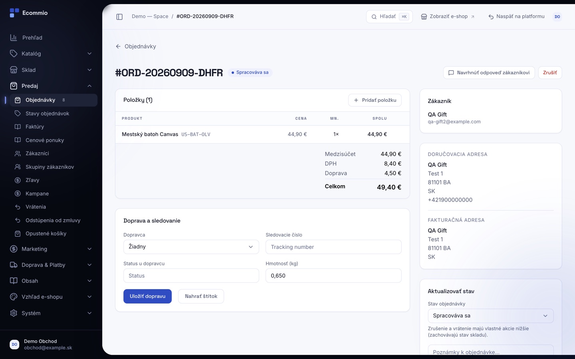Click the Zákazníci people icon

(18, 154)
